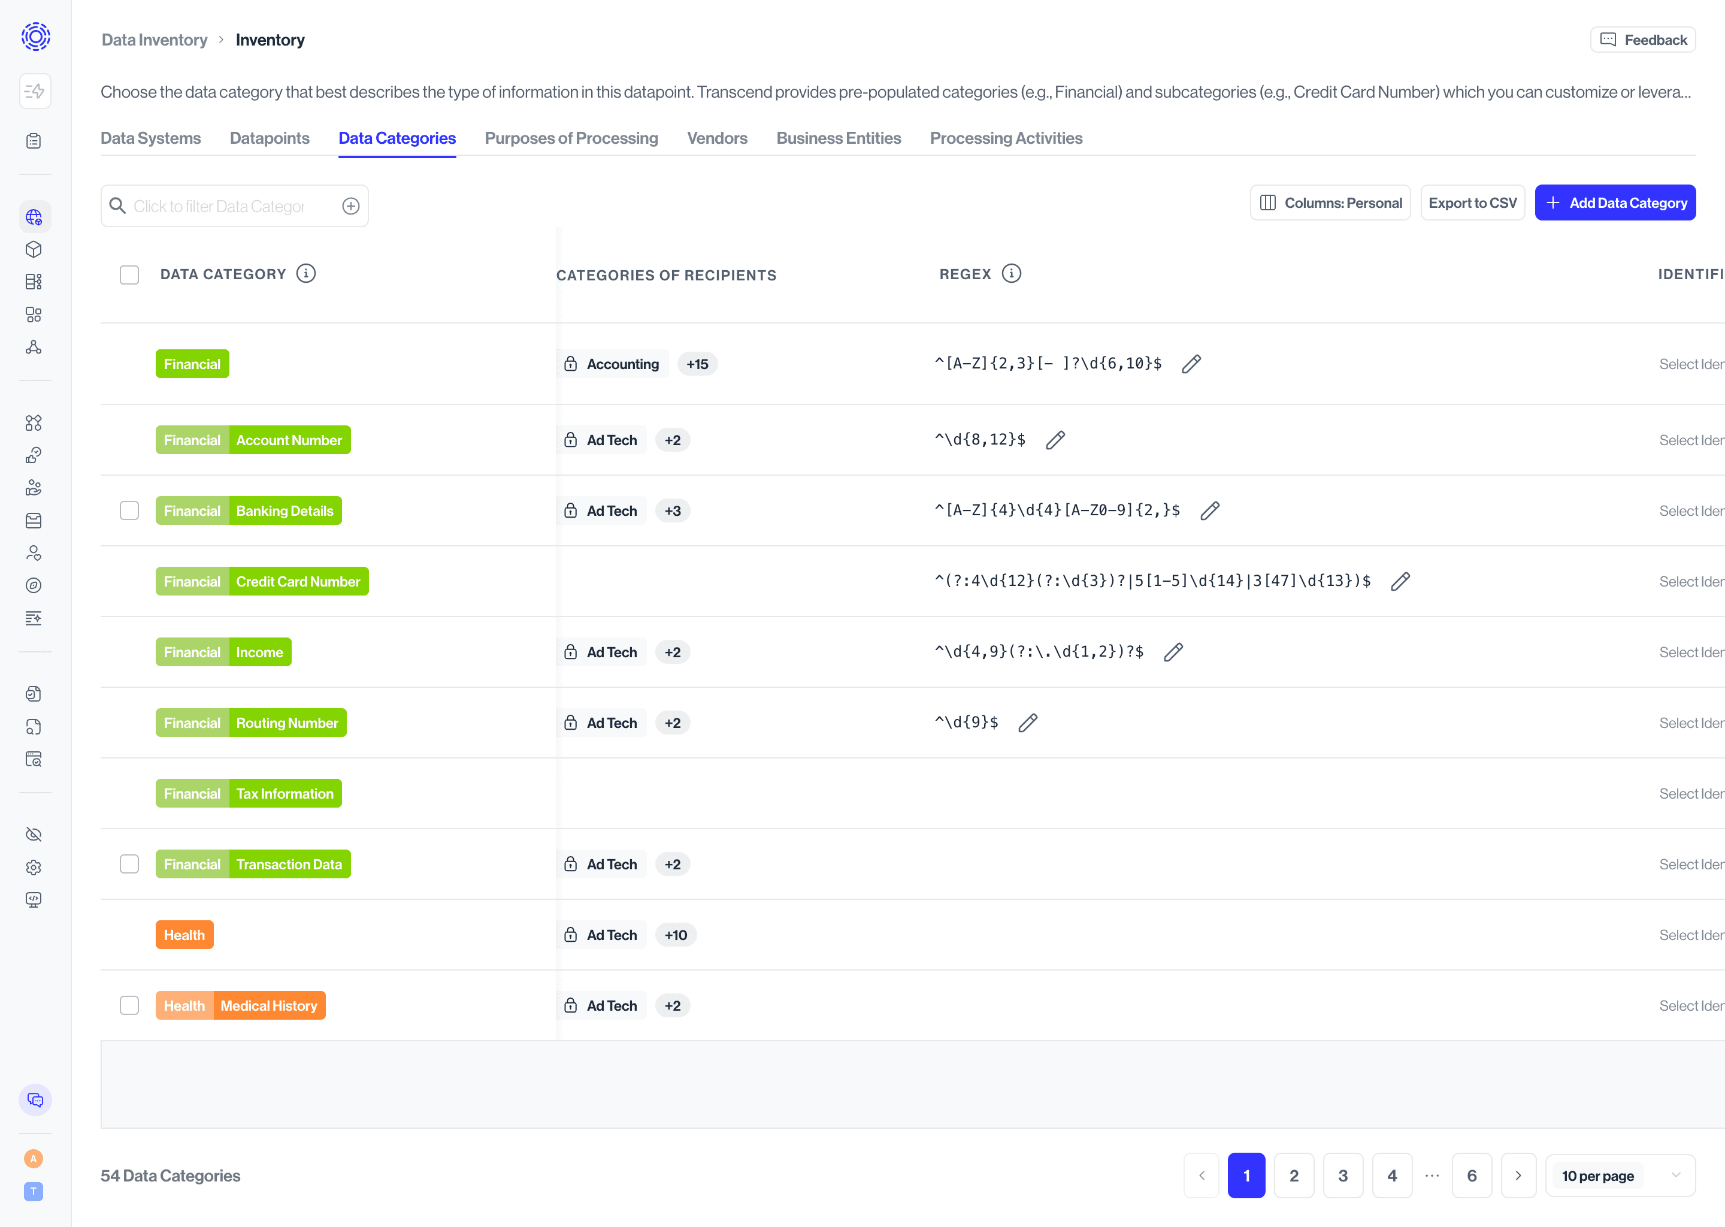Select the globe Data Inventory sidebar icon
Screen dimensions: 1725x1227
[x=35, y=217]
